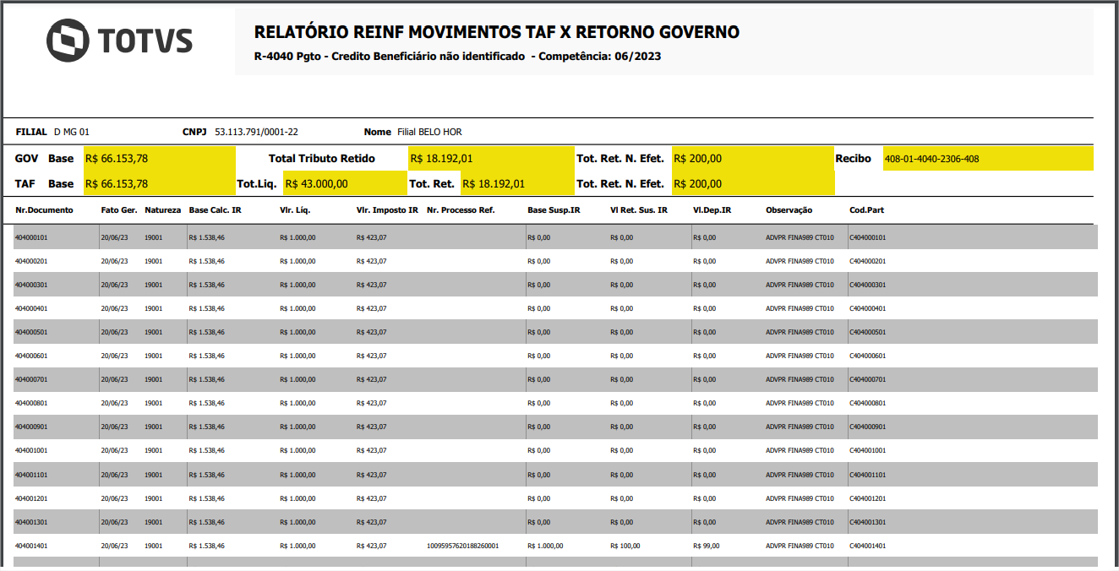Select document number 404001301
Screen dimensions: 1119x571
(x=31, y=523)
